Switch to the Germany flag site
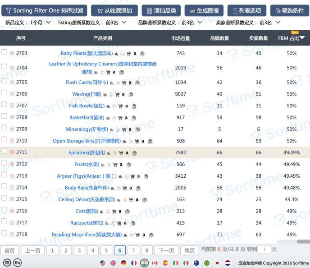This screenshot has width=310, height=268. click(123, 263)
